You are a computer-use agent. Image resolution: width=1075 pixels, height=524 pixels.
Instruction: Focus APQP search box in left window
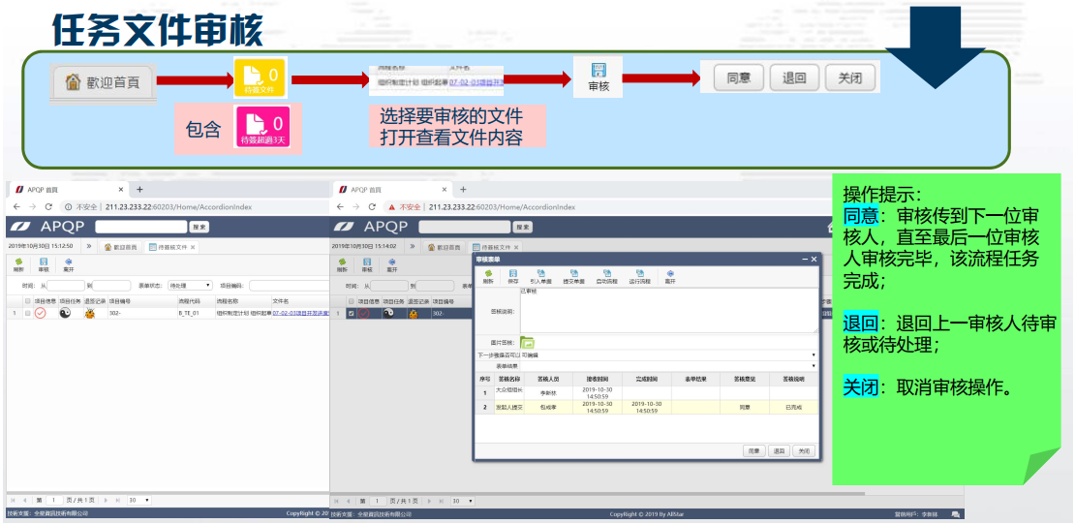click(x=140, y=227)
